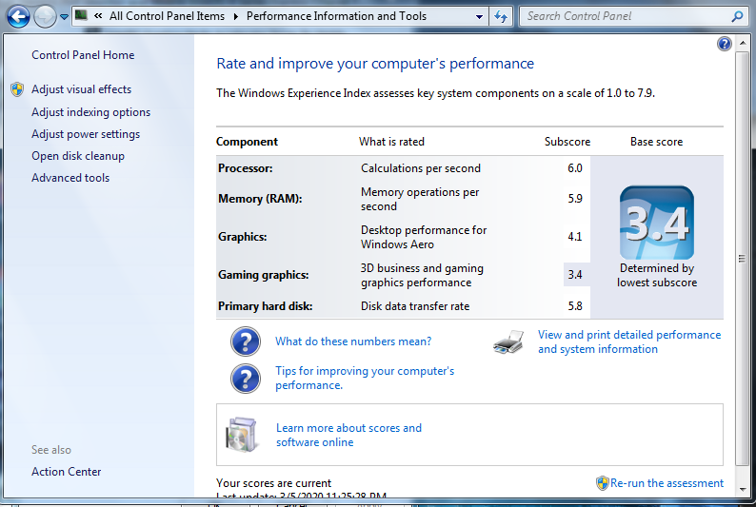Click the 3.4 base score badge
Viewport: 756px width, 507px height.
tap(657, 223)
